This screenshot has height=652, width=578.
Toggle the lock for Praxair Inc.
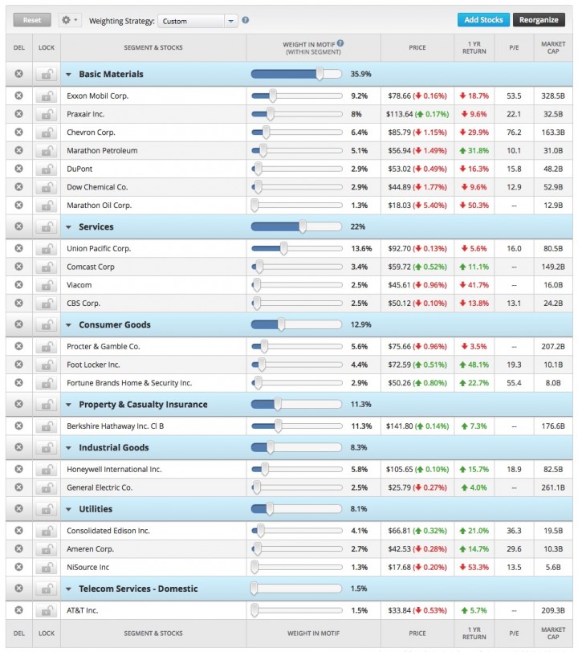point(47,114)
